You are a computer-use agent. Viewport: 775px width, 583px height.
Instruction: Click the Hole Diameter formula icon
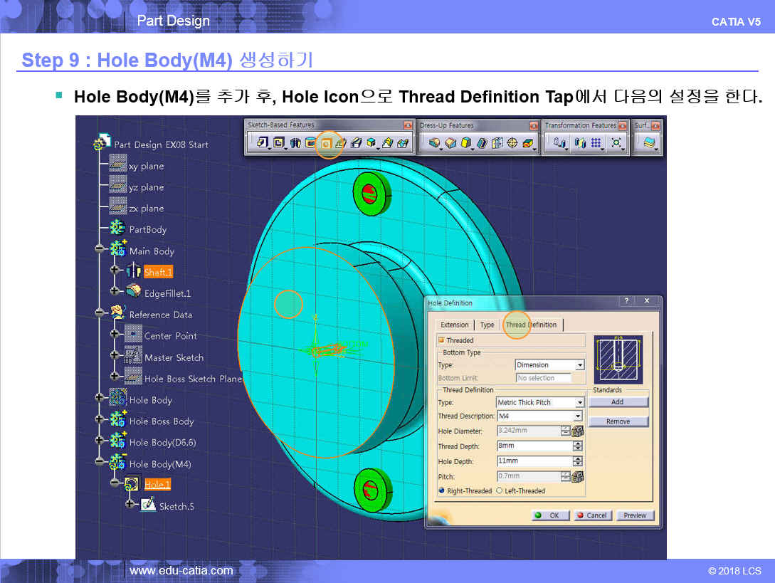578,431
